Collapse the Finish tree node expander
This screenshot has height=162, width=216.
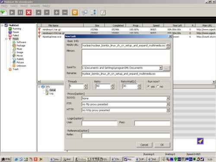[x=6, y=39]
